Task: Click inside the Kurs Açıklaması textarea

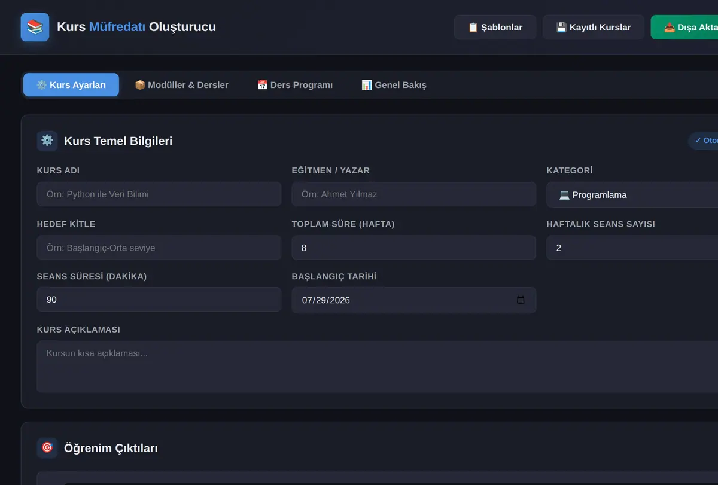Action: pyautogui.click(x=378, y=367)
